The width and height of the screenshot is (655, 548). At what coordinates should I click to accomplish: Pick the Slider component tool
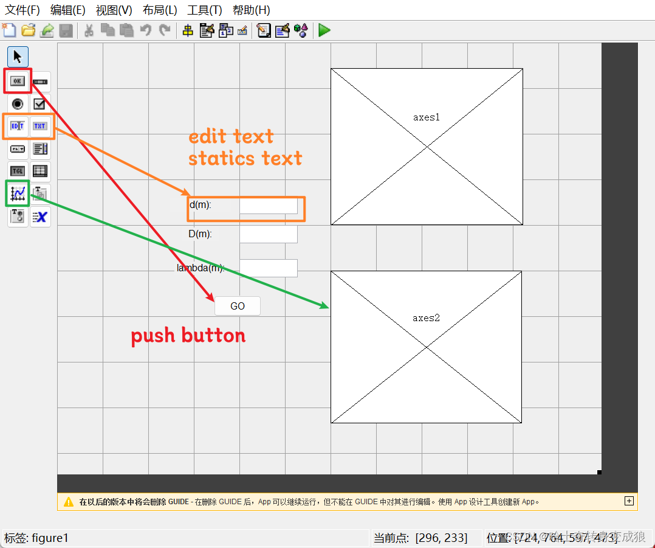tap(40, 82)
